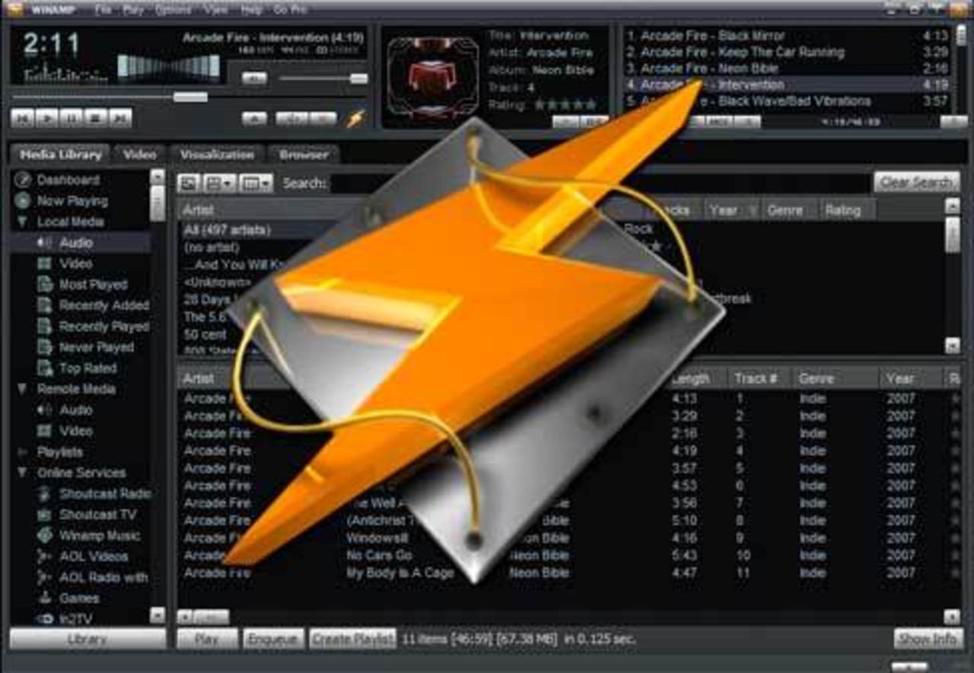The height and width of the screenshot is (673, 974).
Task: Click the small lightning bolt icon beside the transport buttons
Action: click(355, 118)
